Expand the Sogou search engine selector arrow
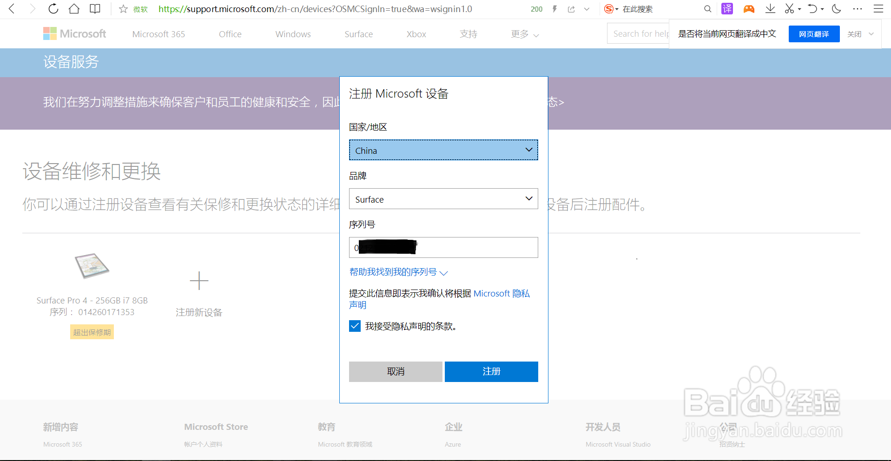 (x=617, y=9)
